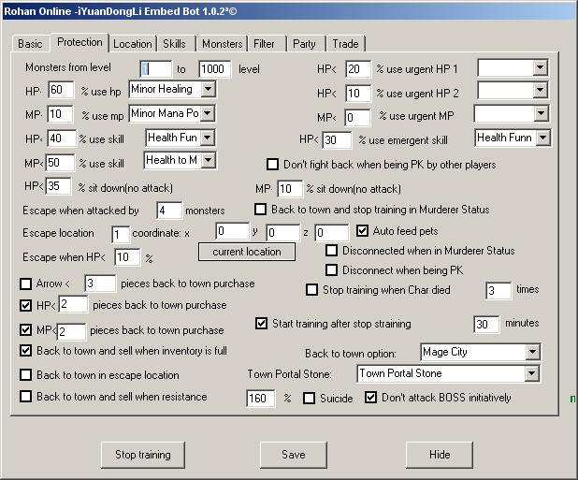Screen dimensions: 578x480
Task: Tick the Arrow pieces purchase checkbox
Action: click(x=25, y=284)
